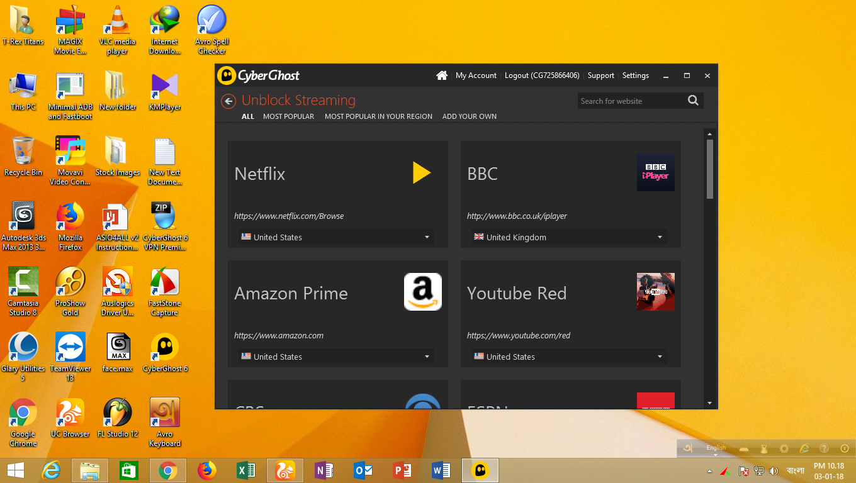The height and width of the screenshot is (483, 856).
Task: Launch Internet Explorer from the taskbar
Action: pyautogui.click(x=50, y=470)
